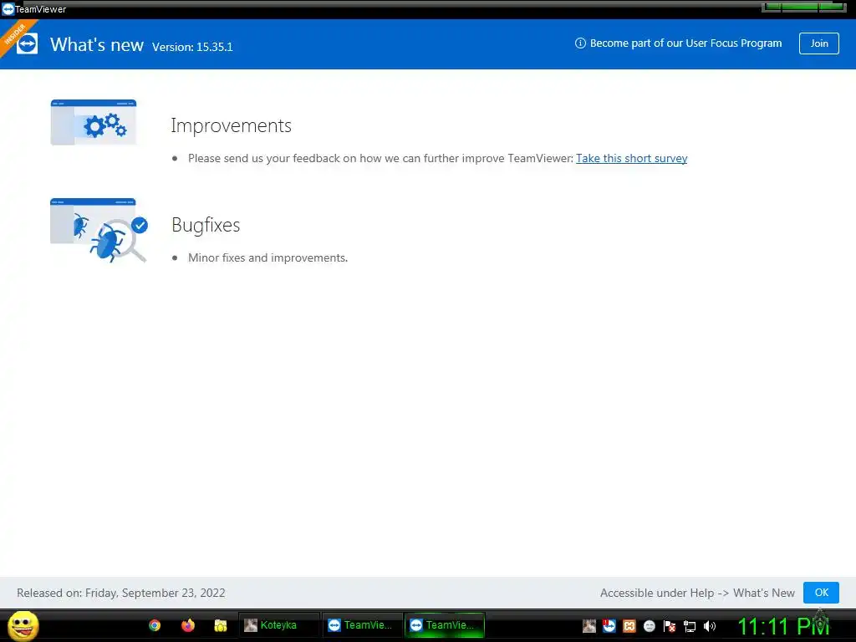Image resolution: width=856 pixels, height=642 pixels.
Task: Click the What's new header title
Action: pyautogui.click(x=97, y=45)
